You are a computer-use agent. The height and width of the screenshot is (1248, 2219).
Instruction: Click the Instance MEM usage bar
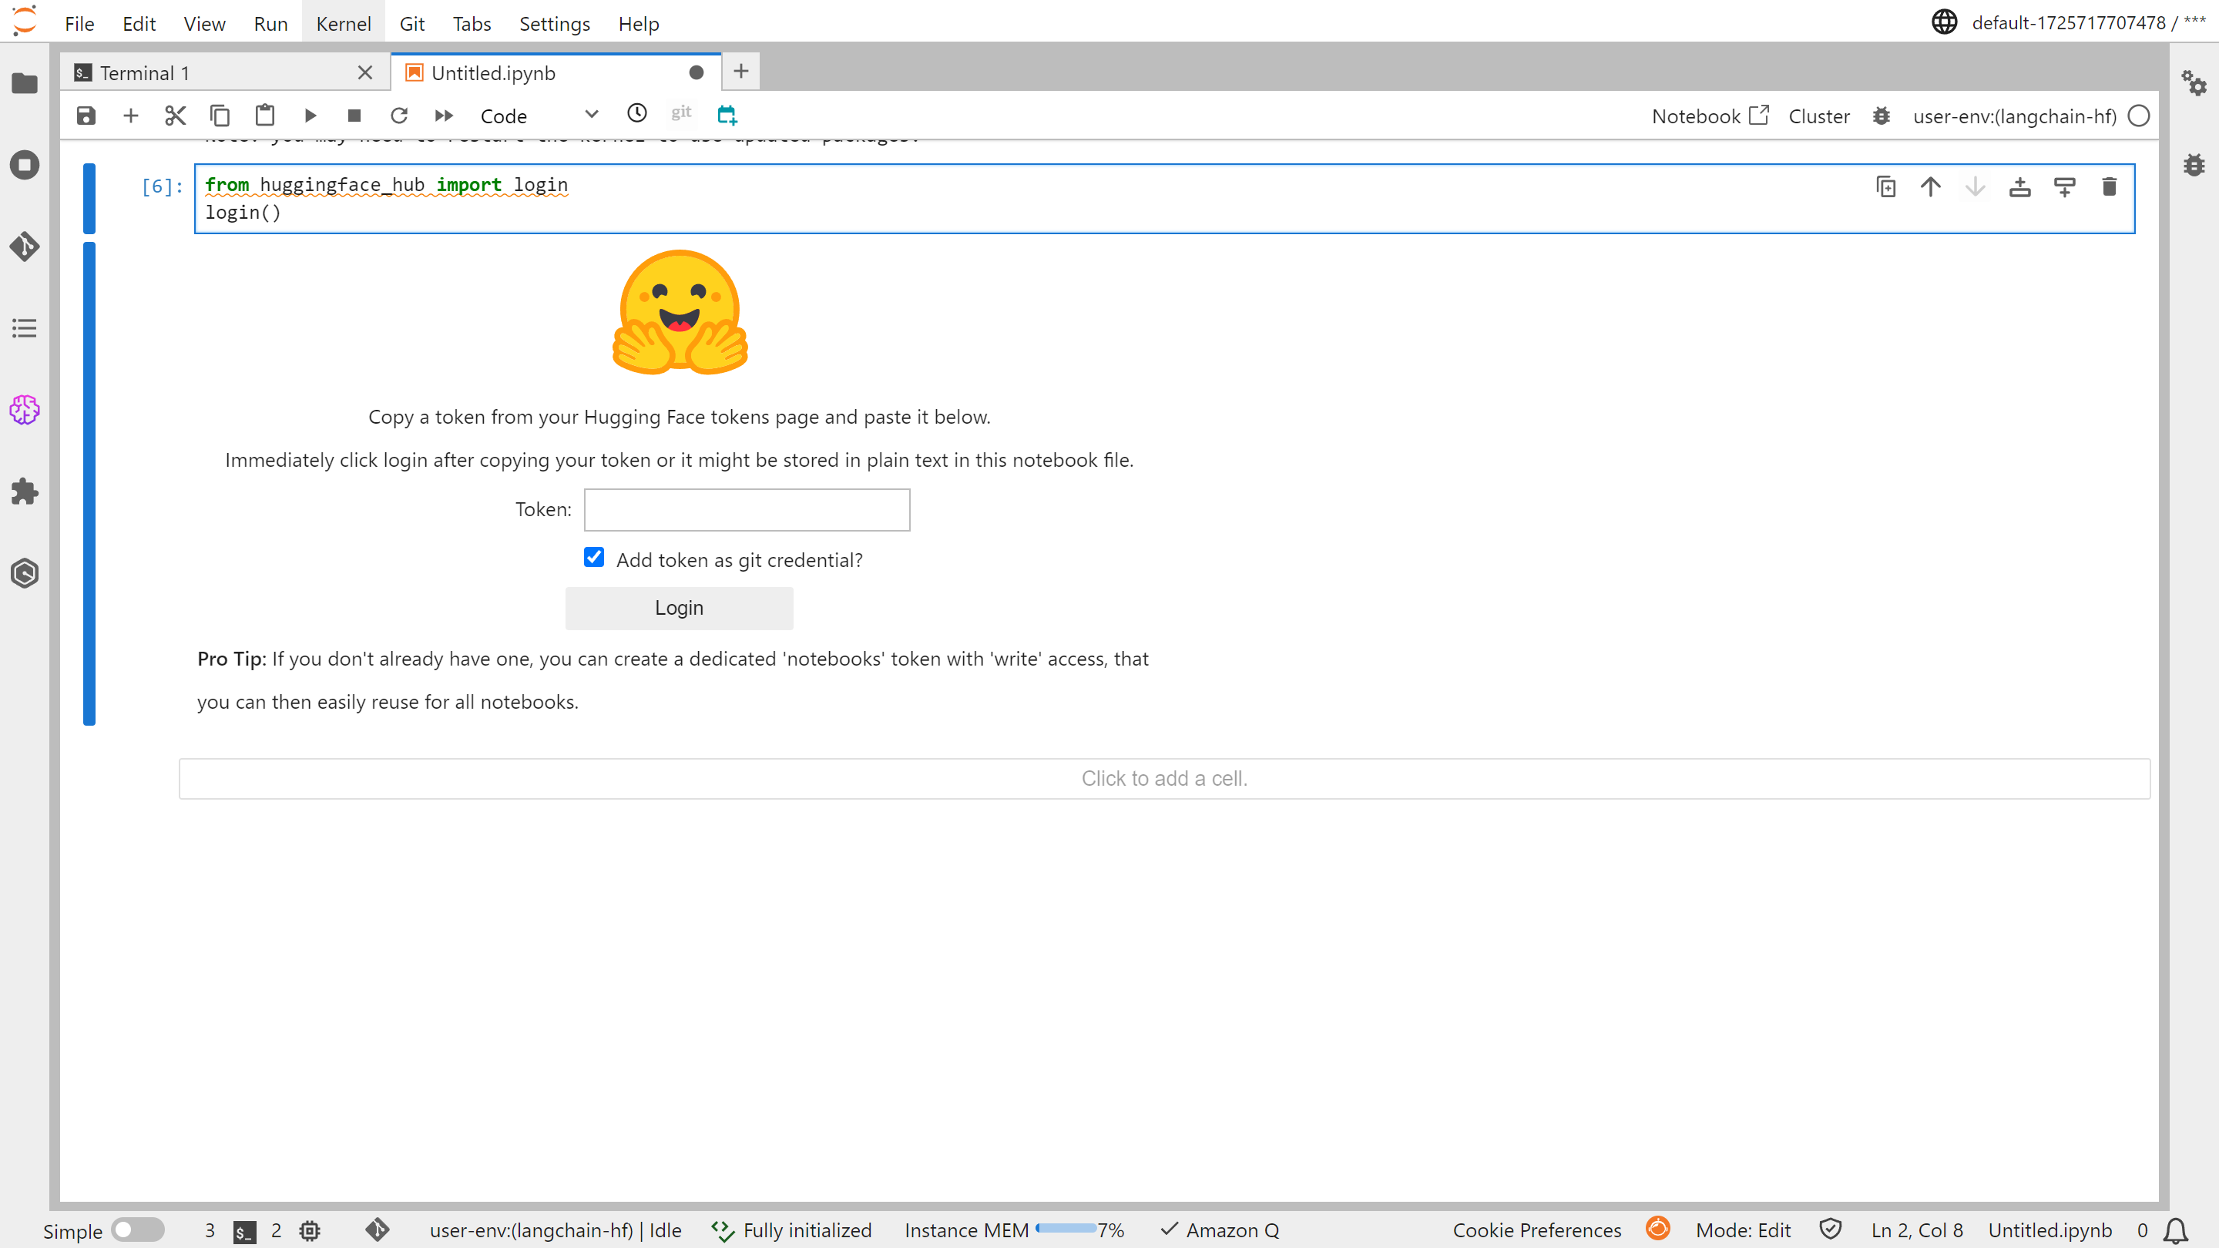click(1066, 1229)
